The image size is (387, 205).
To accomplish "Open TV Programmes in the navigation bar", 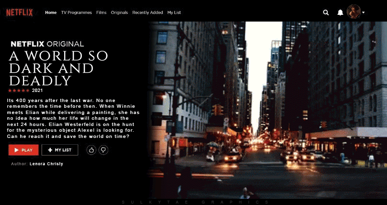I will (76, 12).
